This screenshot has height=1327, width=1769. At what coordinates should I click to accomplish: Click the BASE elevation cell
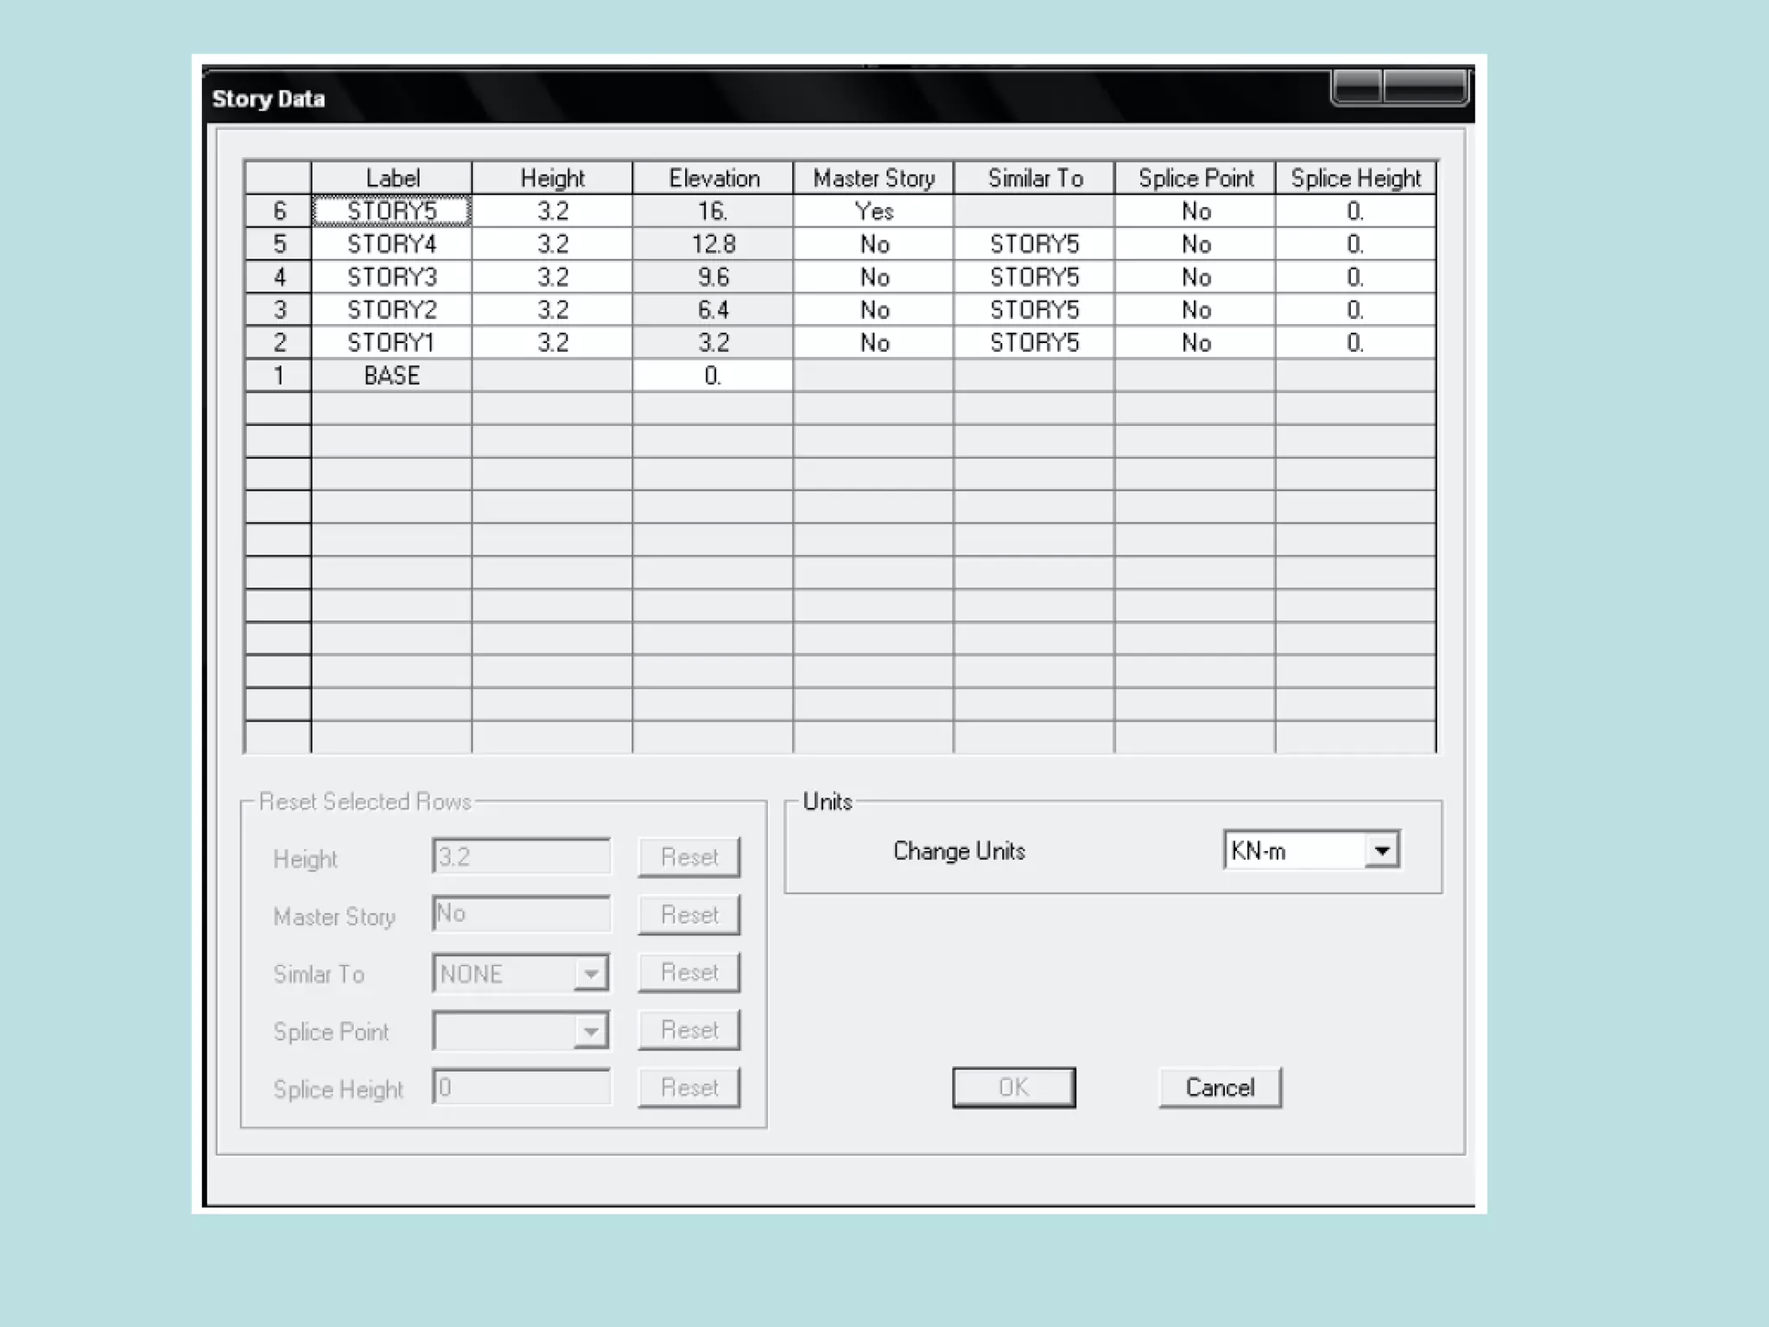click(x=713, y=376)
